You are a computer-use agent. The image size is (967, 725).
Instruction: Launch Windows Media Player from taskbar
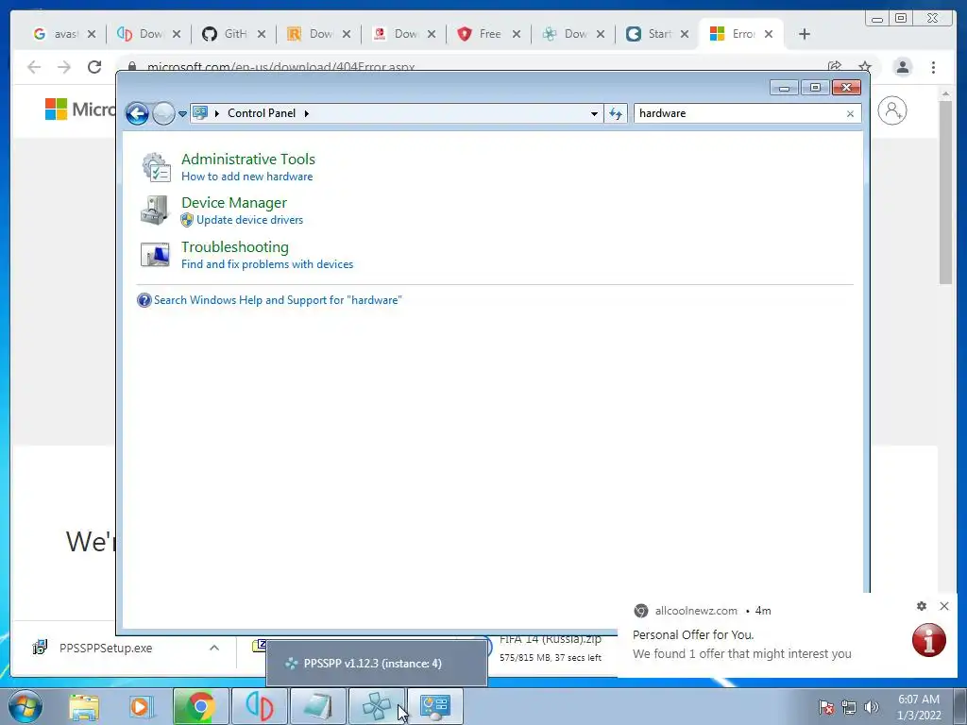pyautogui.click(x=141, y=706)
